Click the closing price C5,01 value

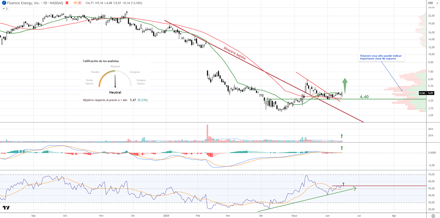[x=117, y=3]
